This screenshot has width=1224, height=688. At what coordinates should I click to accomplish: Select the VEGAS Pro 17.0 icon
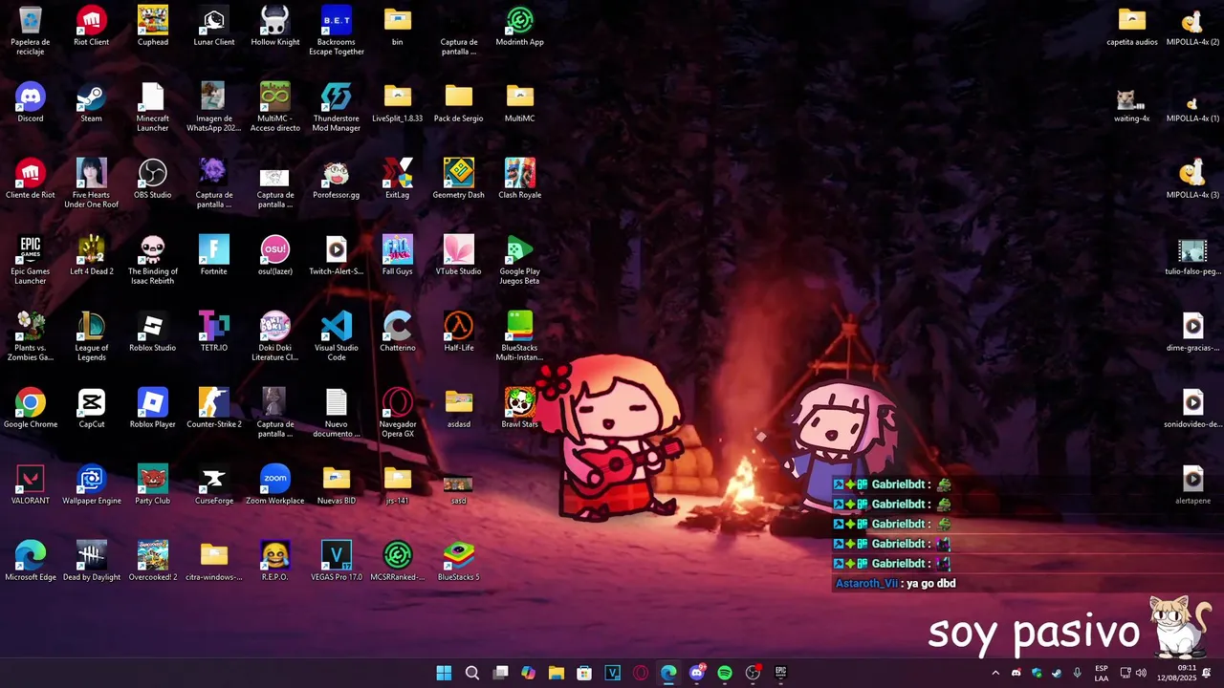click(337, 561)
